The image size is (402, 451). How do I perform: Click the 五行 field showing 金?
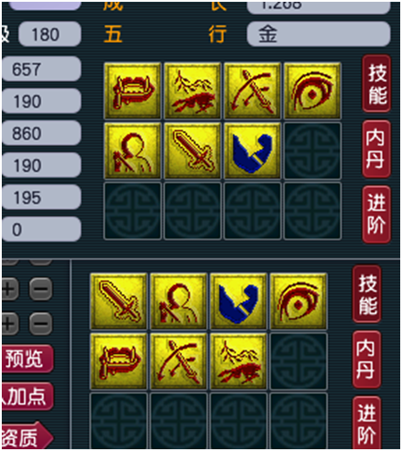318,34
